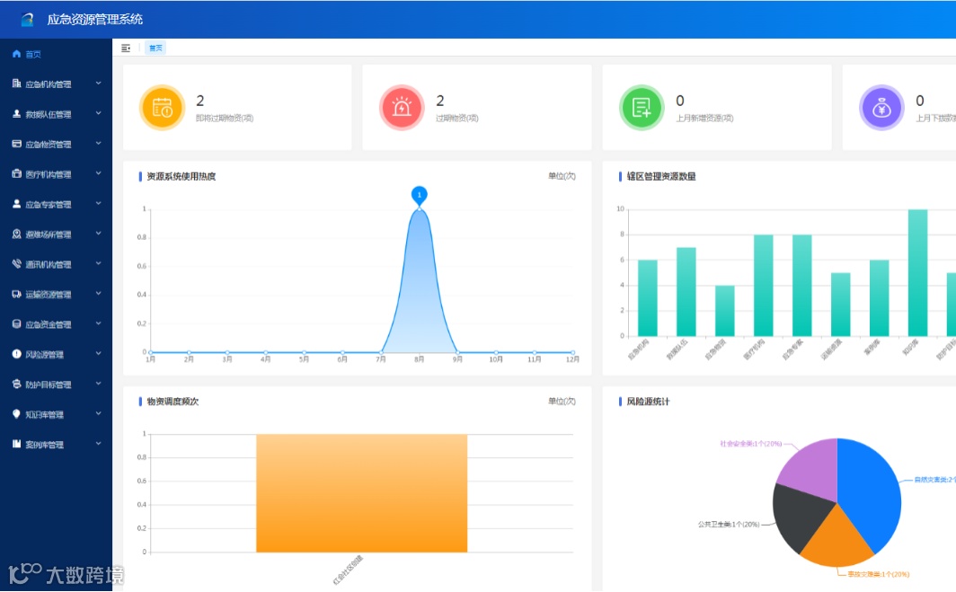The width and height of the screenshot is (956, 592).
Task: Open the 首页 sidebar menu label
Action: tap(33, 54)
